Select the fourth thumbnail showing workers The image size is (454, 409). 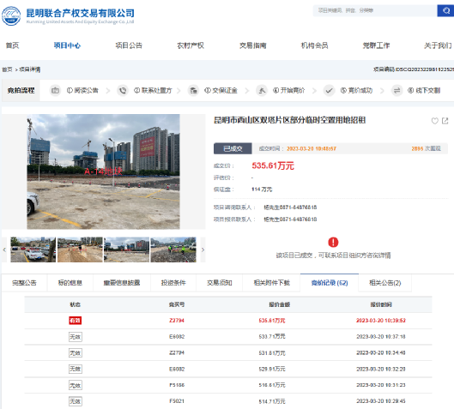click(x=173, y=250)
